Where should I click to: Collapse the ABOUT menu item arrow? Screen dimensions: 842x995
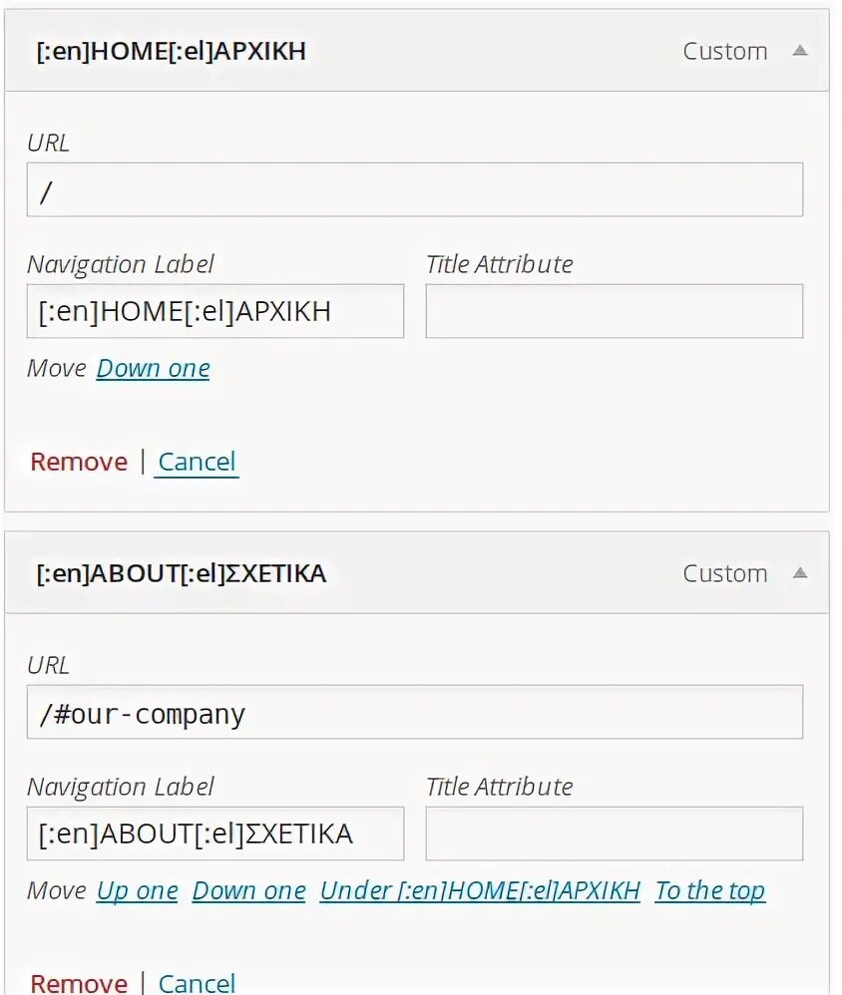tap(799, 573)
